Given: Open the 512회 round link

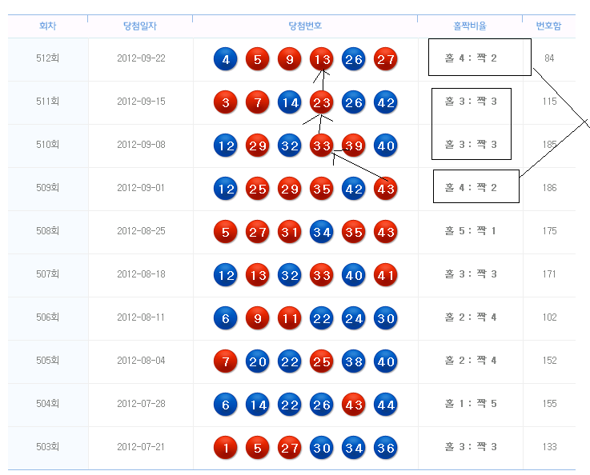Looking at the screenshot, I should point(48,58).
